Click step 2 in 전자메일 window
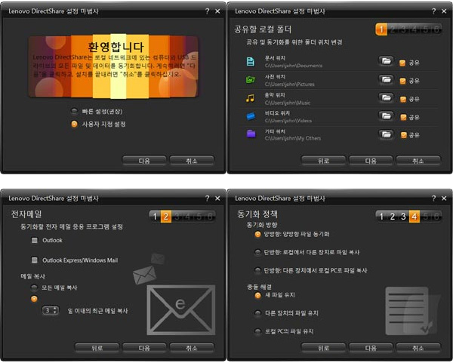Screen dimensions: 453x363 166,217
